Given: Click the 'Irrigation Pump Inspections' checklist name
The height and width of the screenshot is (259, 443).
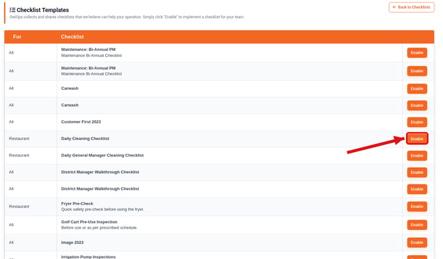Looking at the screenshot, I should [89, 257].
